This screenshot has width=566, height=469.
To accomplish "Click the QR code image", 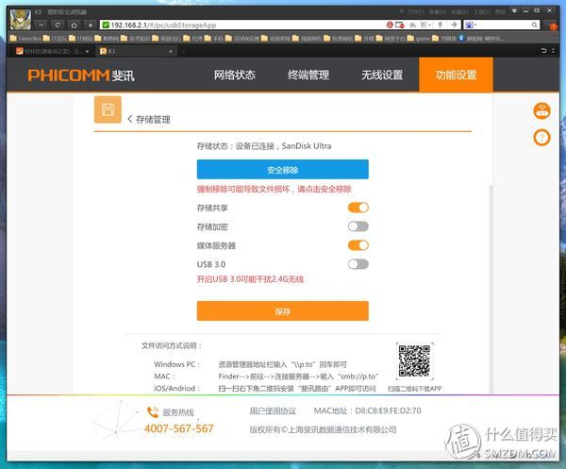I will pos(414,361).
